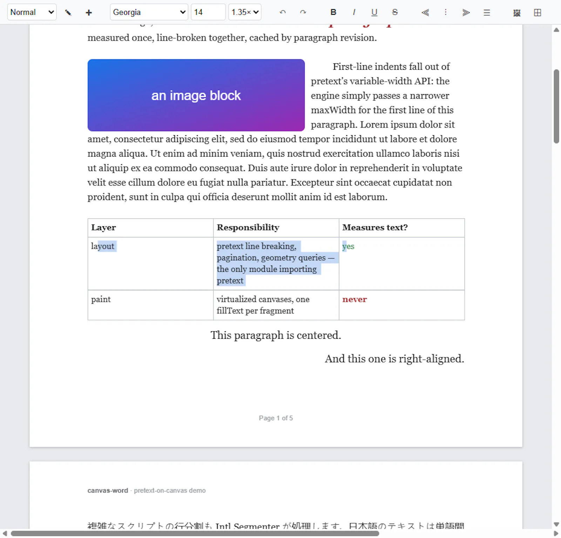Click 'And this one is right-aligned.' text
The height and width of the screenshot is (538, 561).
coord(394,359)
